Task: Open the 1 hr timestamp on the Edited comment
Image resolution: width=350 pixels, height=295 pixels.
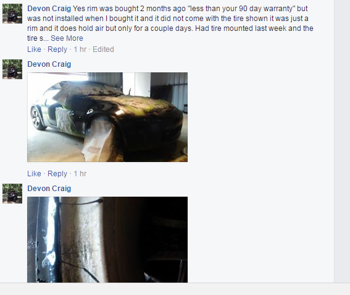Action: click(x=80, y=49)
